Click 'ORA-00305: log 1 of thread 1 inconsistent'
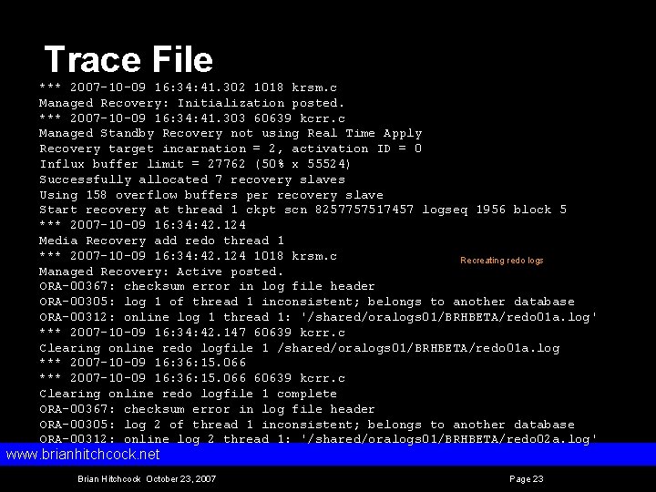 (307, 302)
